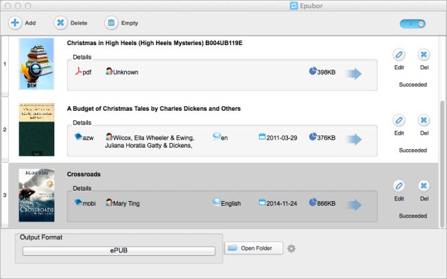
Task: Click the Add plus icon
Action: click(15, 23)
